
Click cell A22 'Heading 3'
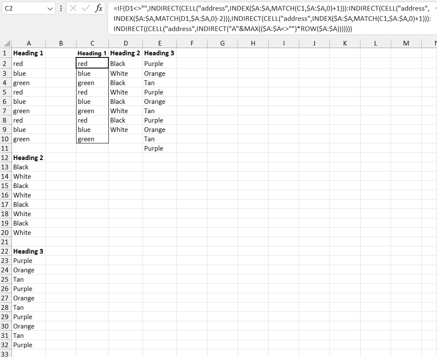click(29, 251)
